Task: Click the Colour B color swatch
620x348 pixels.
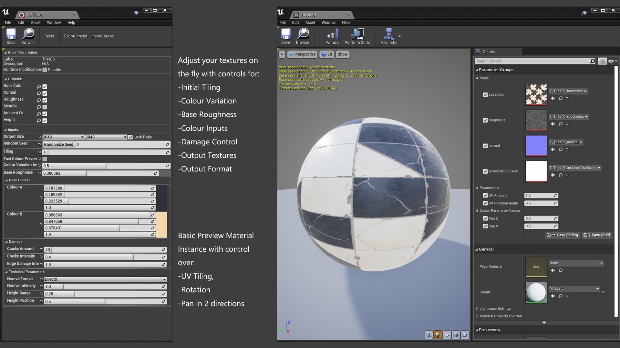Action: tap(161, 225)
